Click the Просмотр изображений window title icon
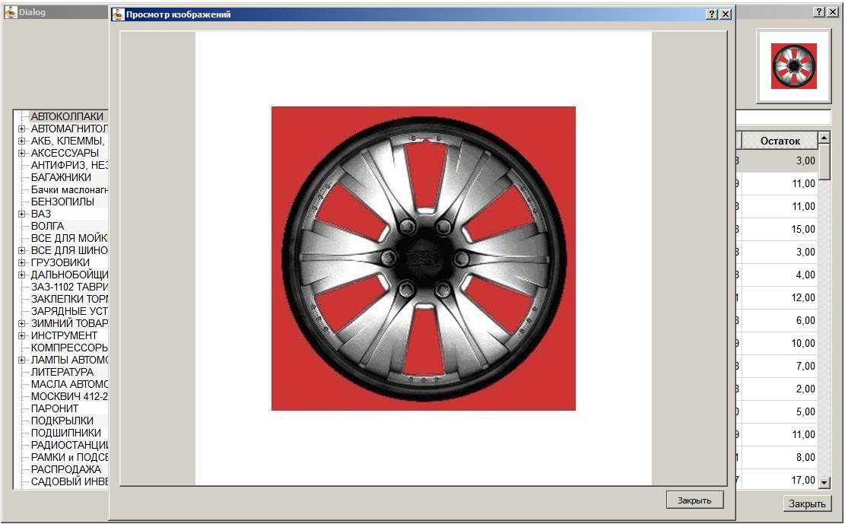This screenshot has width=845, height=524. click(118, 14)
